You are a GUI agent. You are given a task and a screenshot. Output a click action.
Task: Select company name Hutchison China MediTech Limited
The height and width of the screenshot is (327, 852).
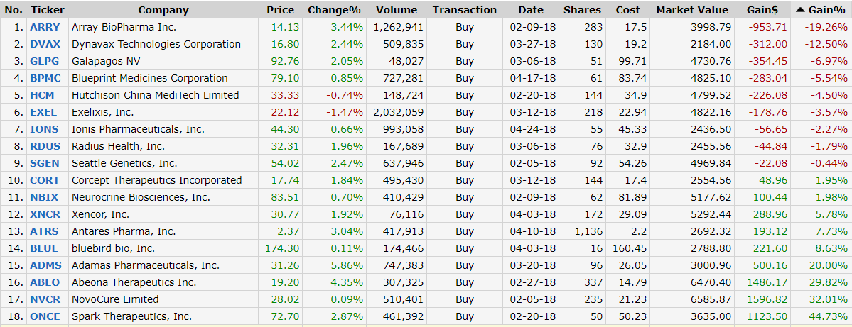click(156, 95)
